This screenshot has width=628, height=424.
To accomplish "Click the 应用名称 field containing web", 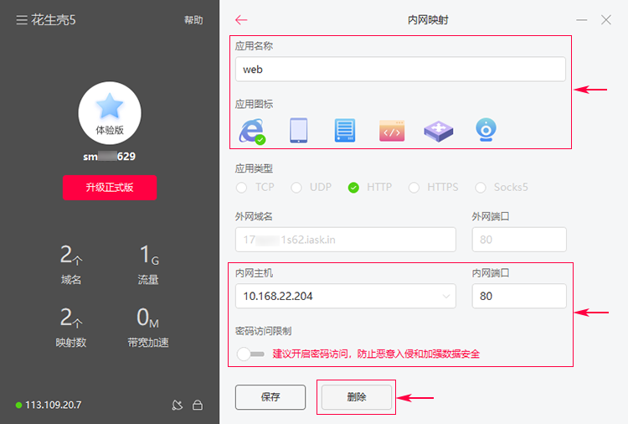I will 400,70.
